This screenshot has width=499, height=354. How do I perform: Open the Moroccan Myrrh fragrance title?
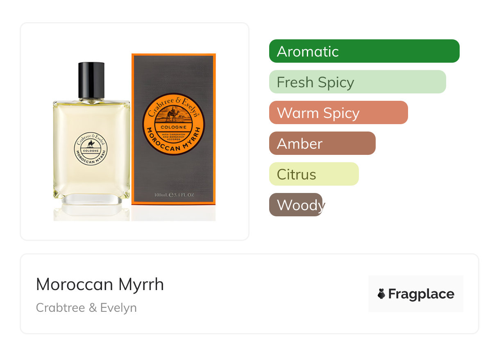(x=100, y=284)
